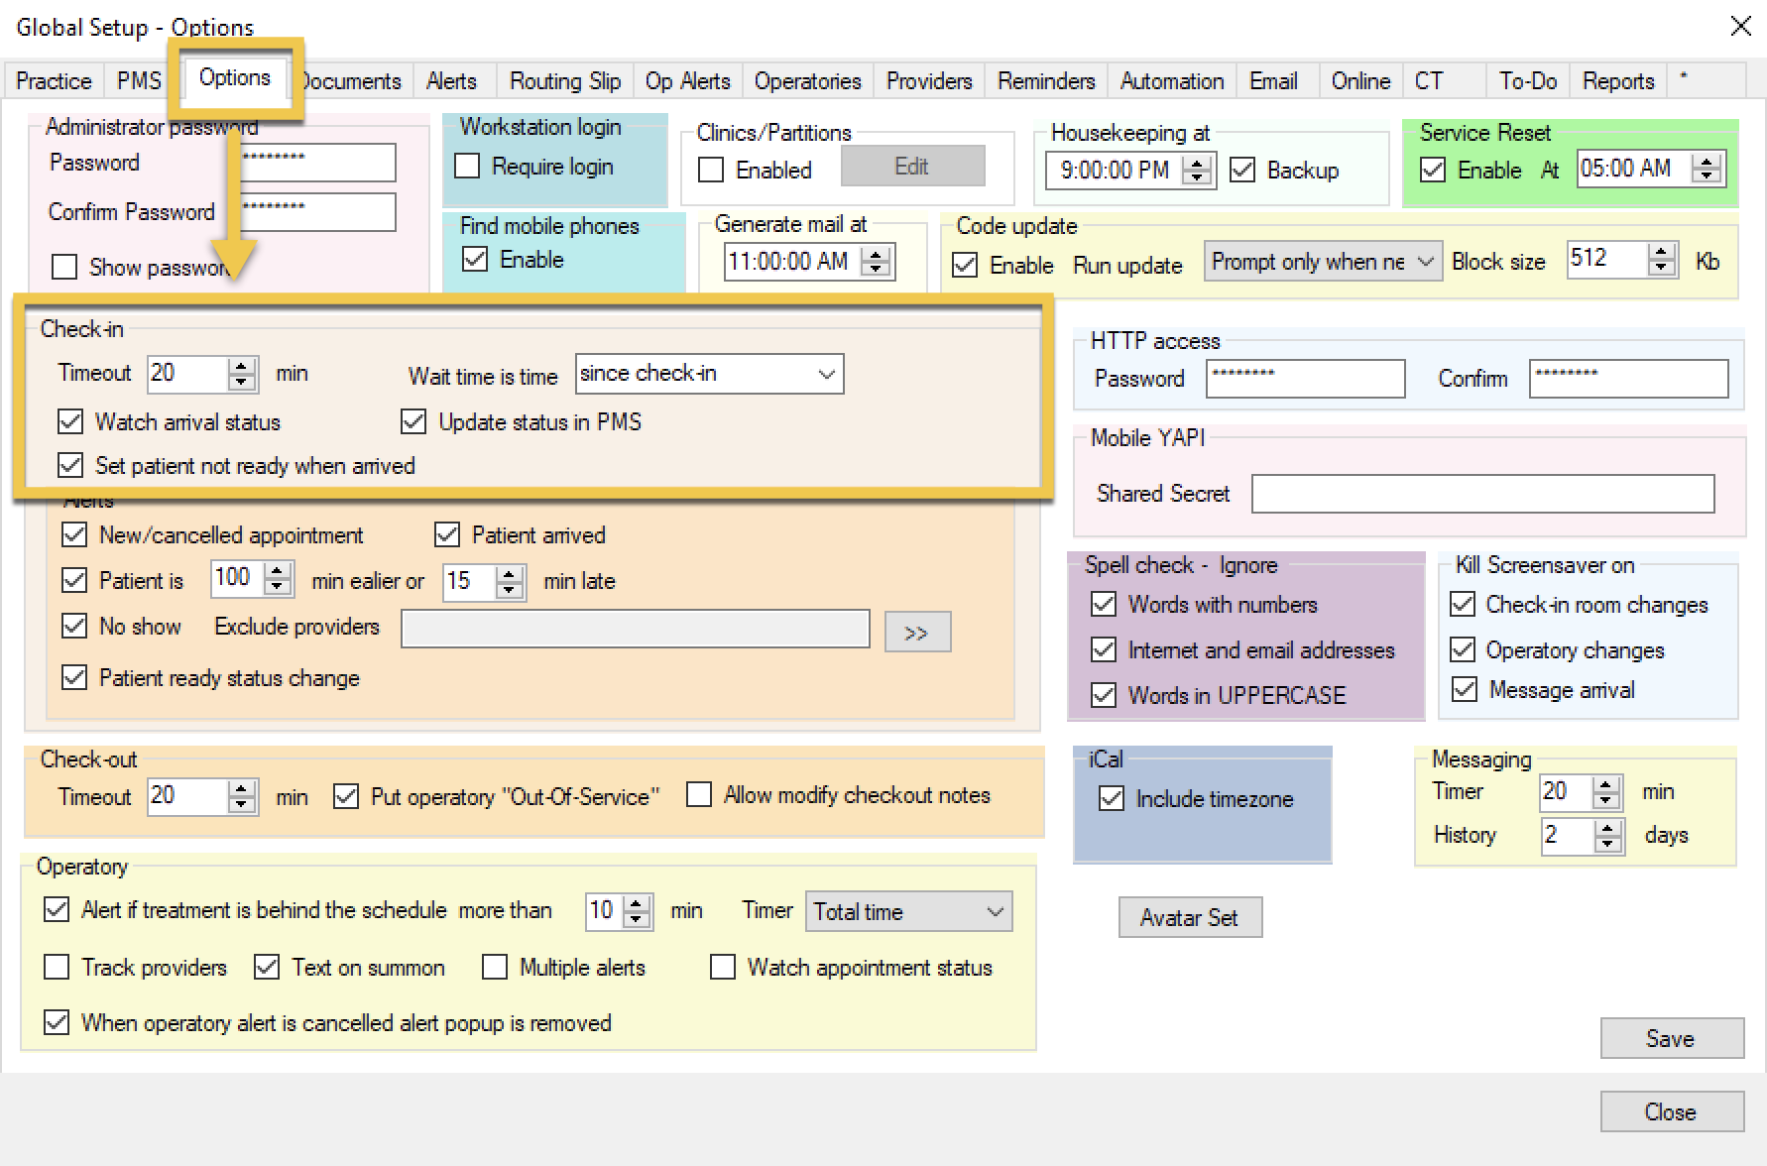Open the Alerts tab
This screenshot has height=1166, width=1767.
pos(451,81)
